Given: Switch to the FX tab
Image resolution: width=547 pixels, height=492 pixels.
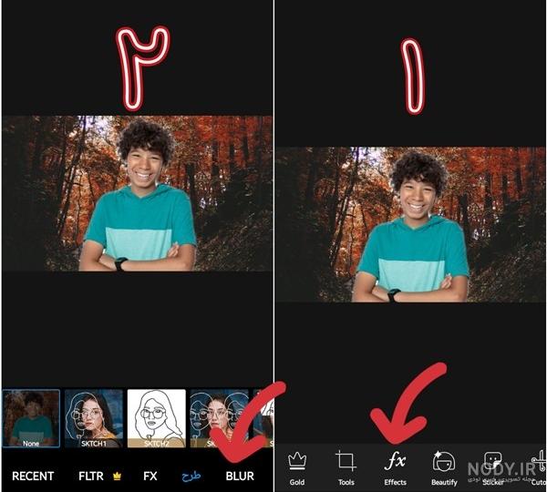Looking at the screenshot, I should [150, 476].
